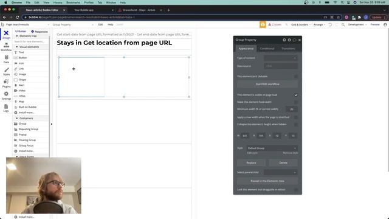The width and height of the screenshot is (389, 219).
Task: Open the Data section
Action: point(6,59)
